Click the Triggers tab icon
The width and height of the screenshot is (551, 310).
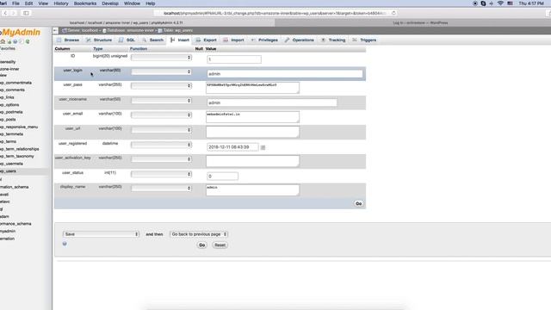pyautogui.click(x=355, y=40)
